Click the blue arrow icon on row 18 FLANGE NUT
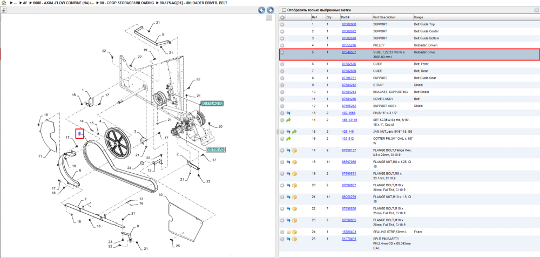Image resolution: width=540 pixels, height=258 pixels. 288,162
